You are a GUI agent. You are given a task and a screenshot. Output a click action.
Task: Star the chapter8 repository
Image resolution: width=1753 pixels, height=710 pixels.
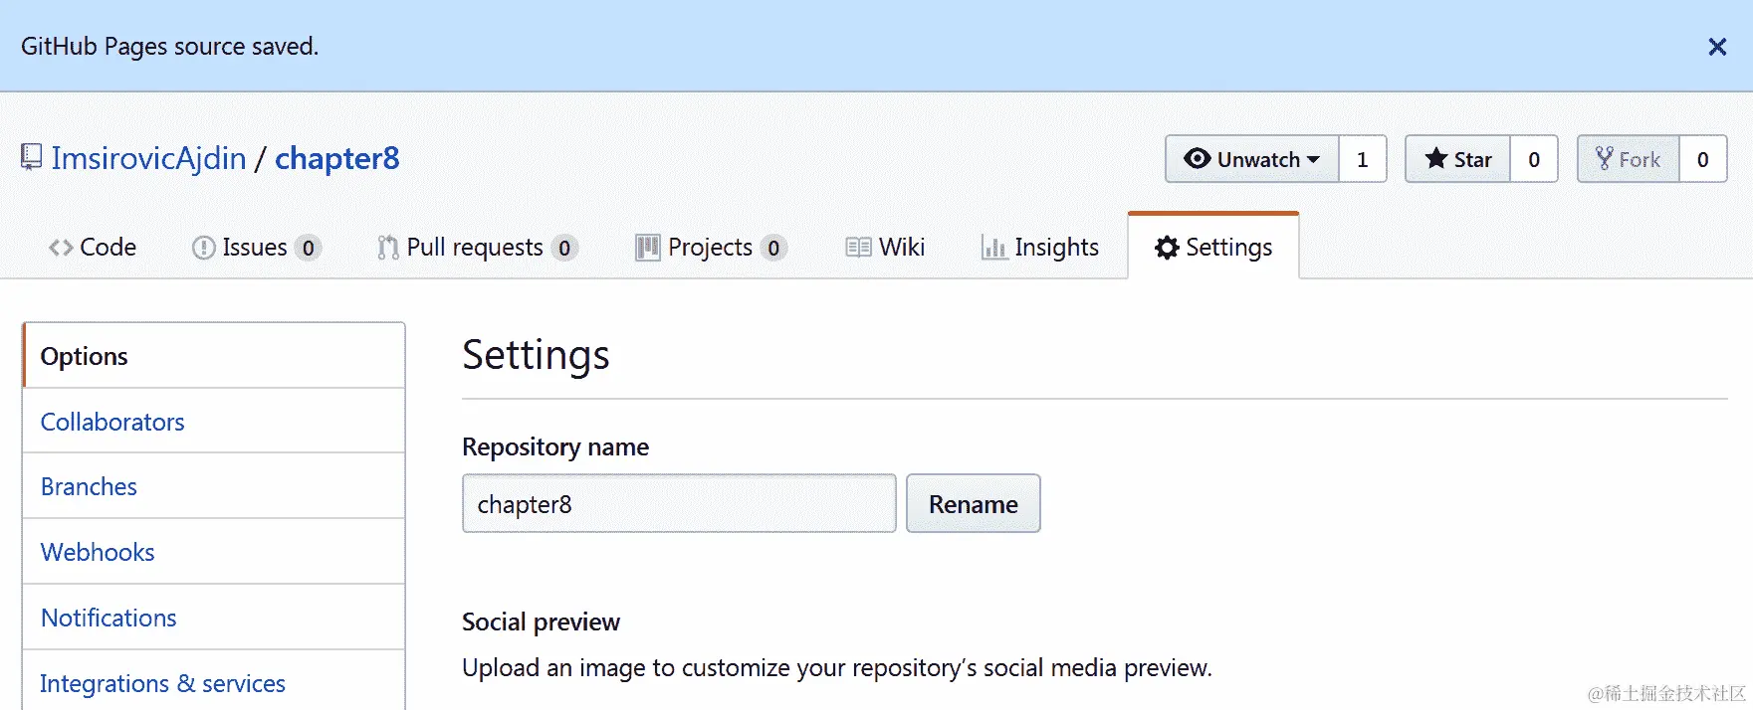(1458, 159)
